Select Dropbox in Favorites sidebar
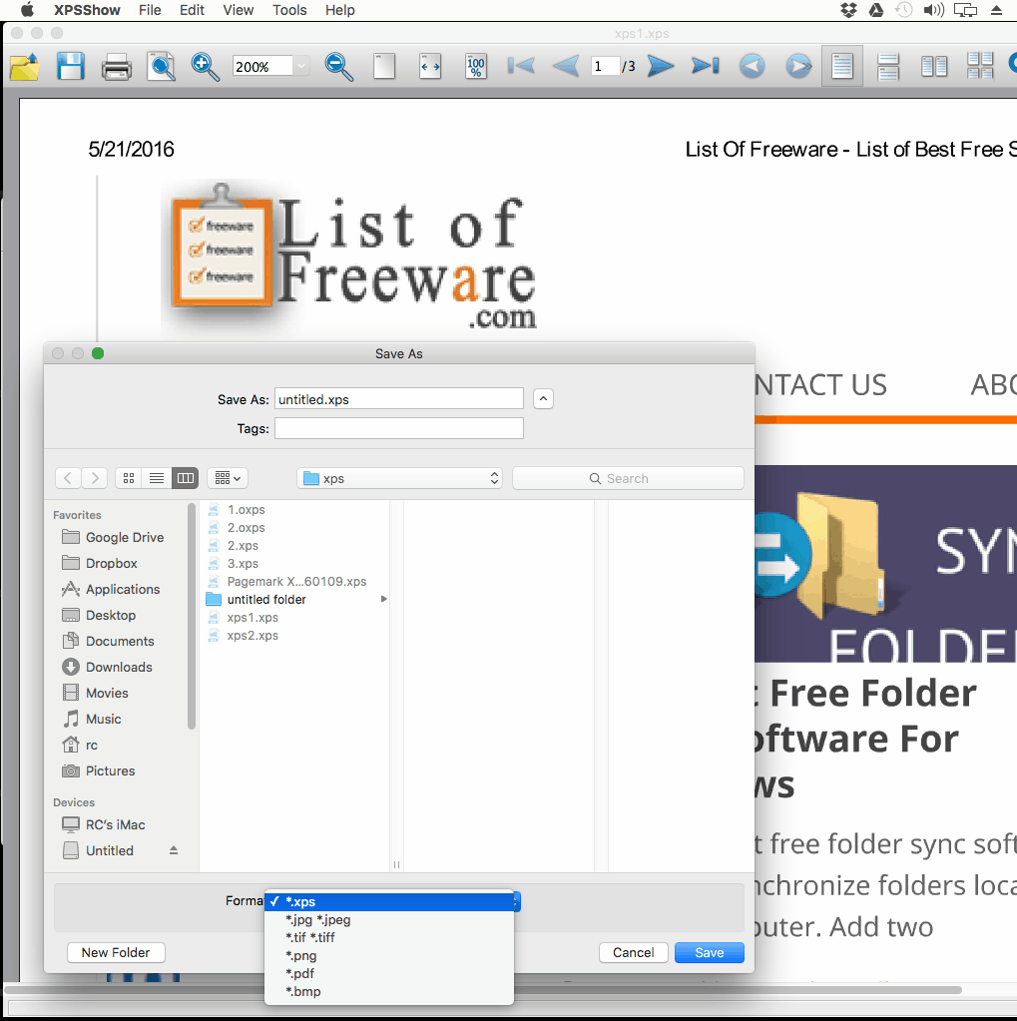 point(100,563)
